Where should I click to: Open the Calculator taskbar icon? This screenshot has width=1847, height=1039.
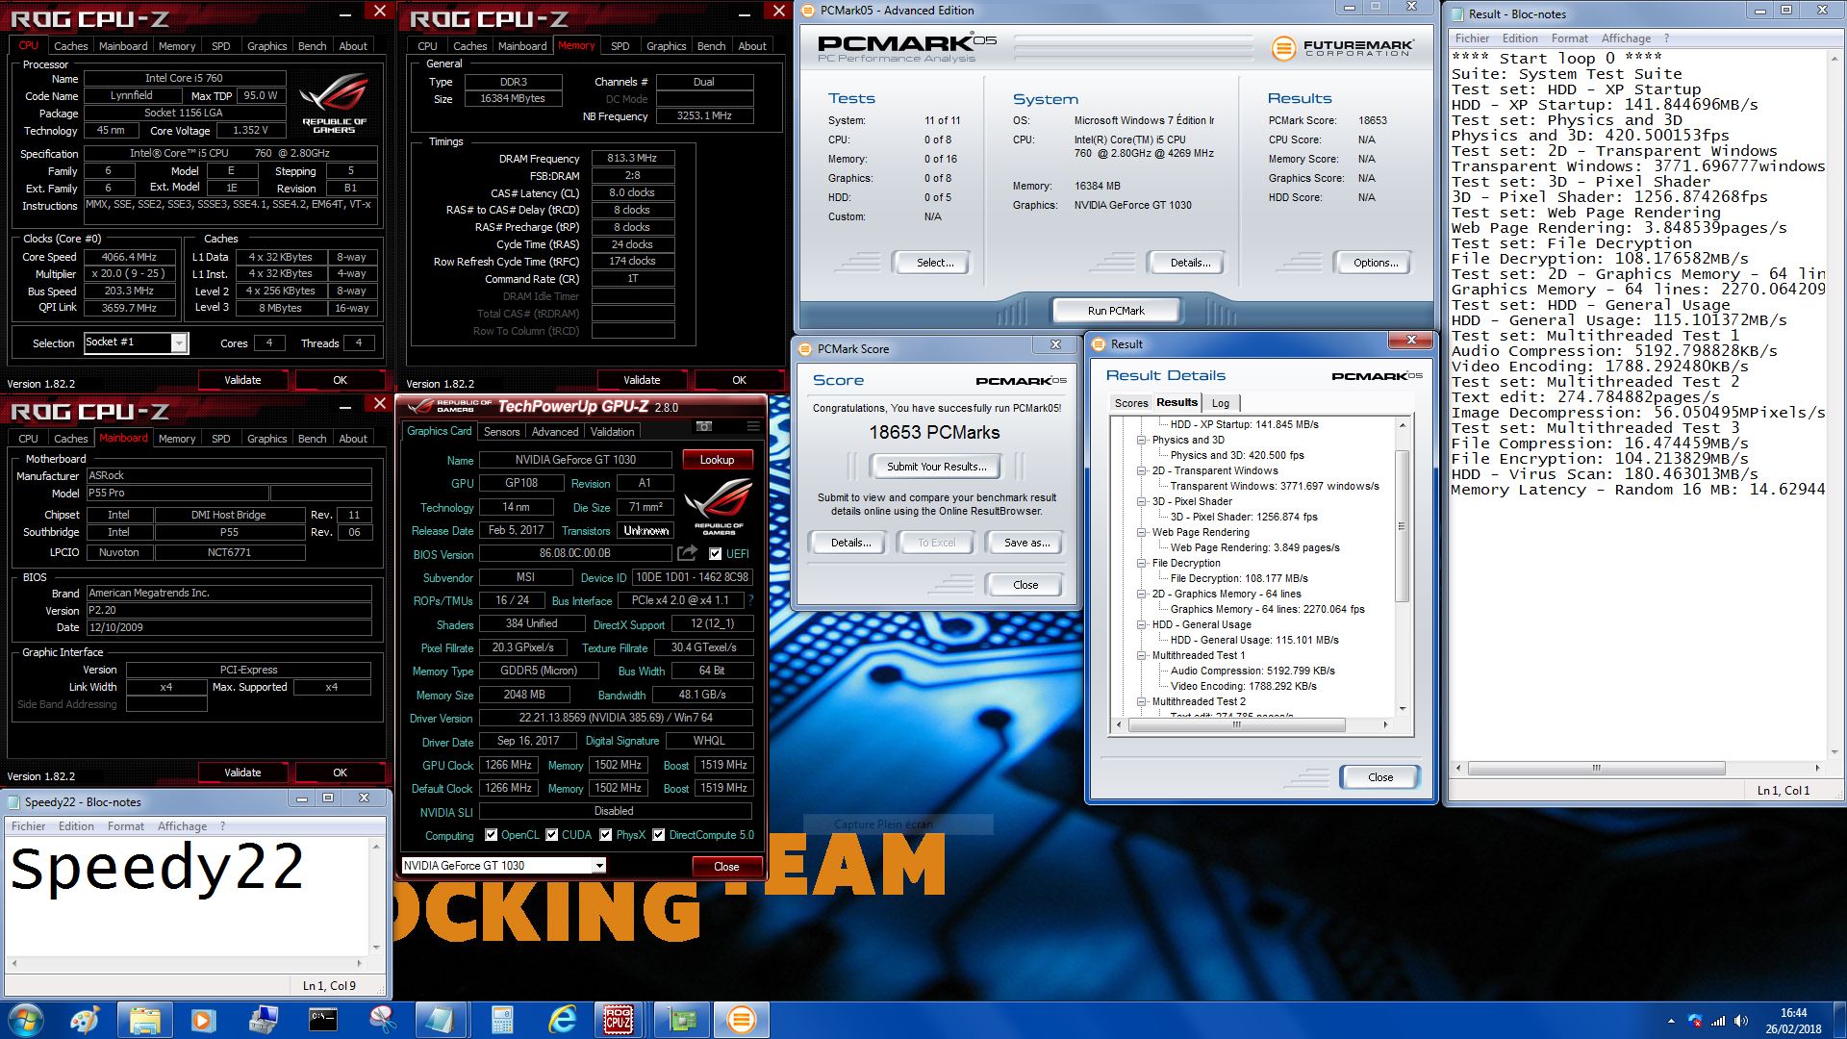[x=502, y=1020]
